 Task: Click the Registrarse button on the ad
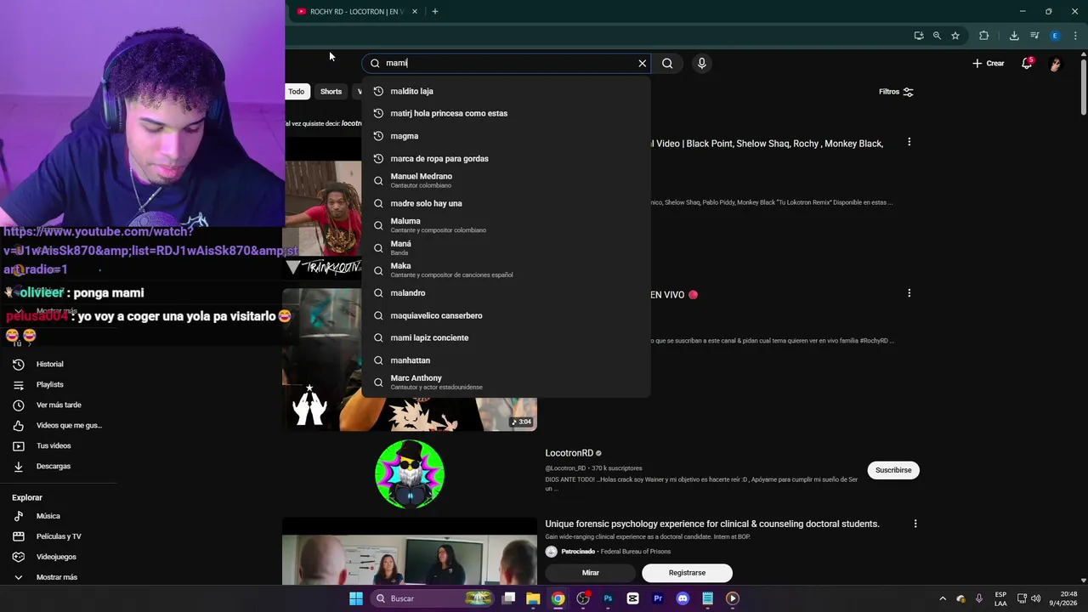tap(687, 573)
